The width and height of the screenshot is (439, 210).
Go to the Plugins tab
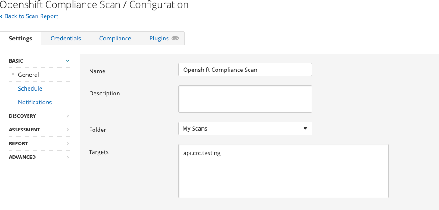tap(159, 38)
